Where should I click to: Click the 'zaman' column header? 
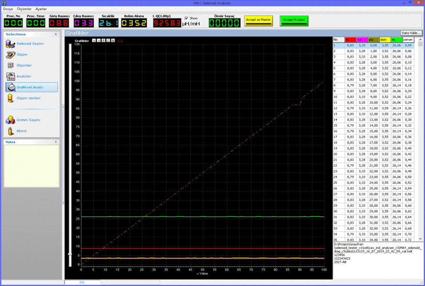[x=408, y=40]
